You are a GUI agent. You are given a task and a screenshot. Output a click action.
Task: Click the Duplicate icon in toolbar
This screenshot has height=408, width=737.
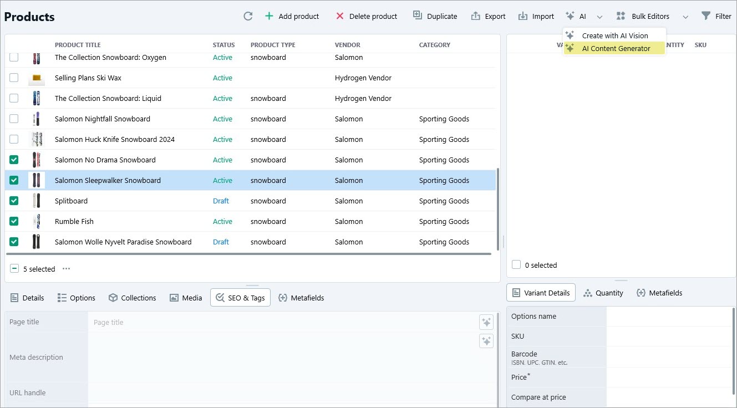(418, 16)
